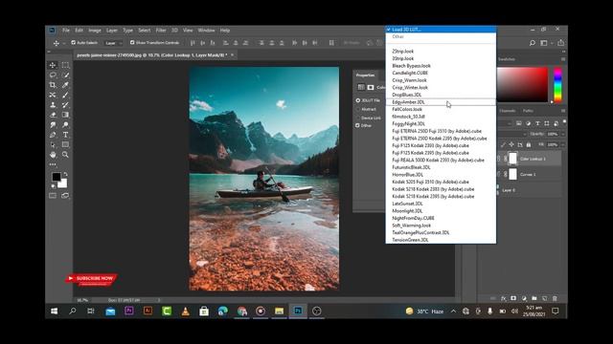Open Premiere Pro from the taskbar
The width and height of the screenshot is (613, 344).
(x=129, y=311)
